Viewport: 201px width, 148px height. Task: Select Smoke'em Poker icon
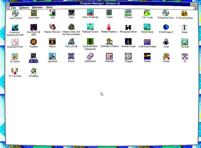pyautogui.click(x=15, y=42)
